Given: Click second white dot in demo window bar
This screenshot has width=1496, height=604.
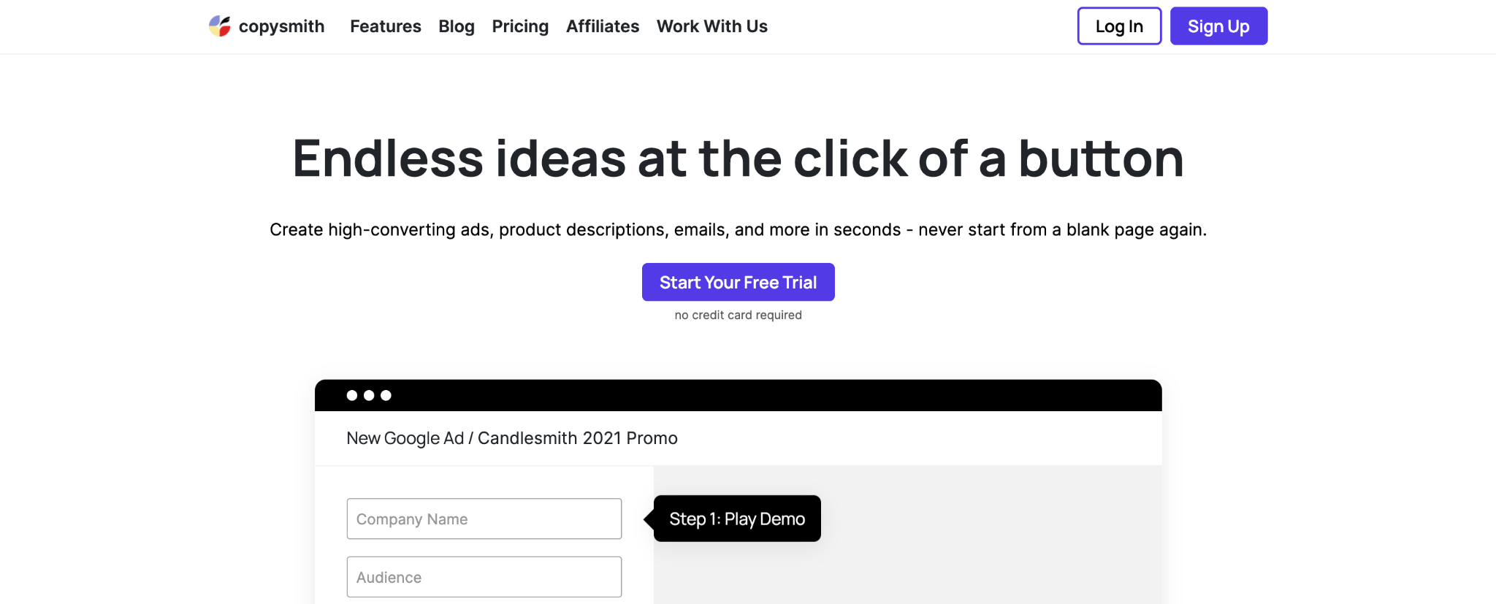Looking at the screenshot, I should coord(369,395).
